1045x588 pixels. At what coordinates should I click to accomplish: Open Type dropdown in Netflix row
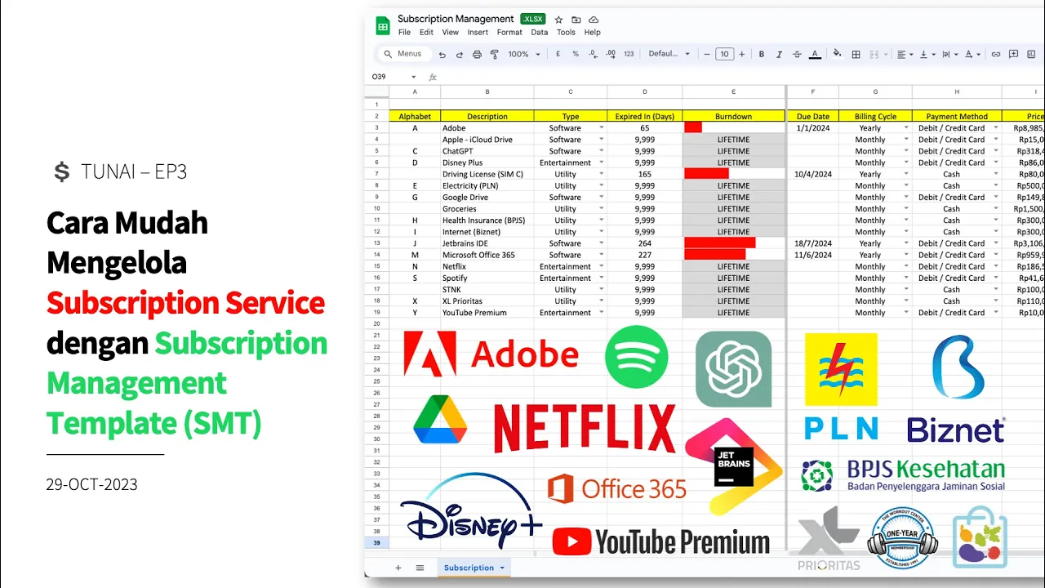(x=602, y=266)
